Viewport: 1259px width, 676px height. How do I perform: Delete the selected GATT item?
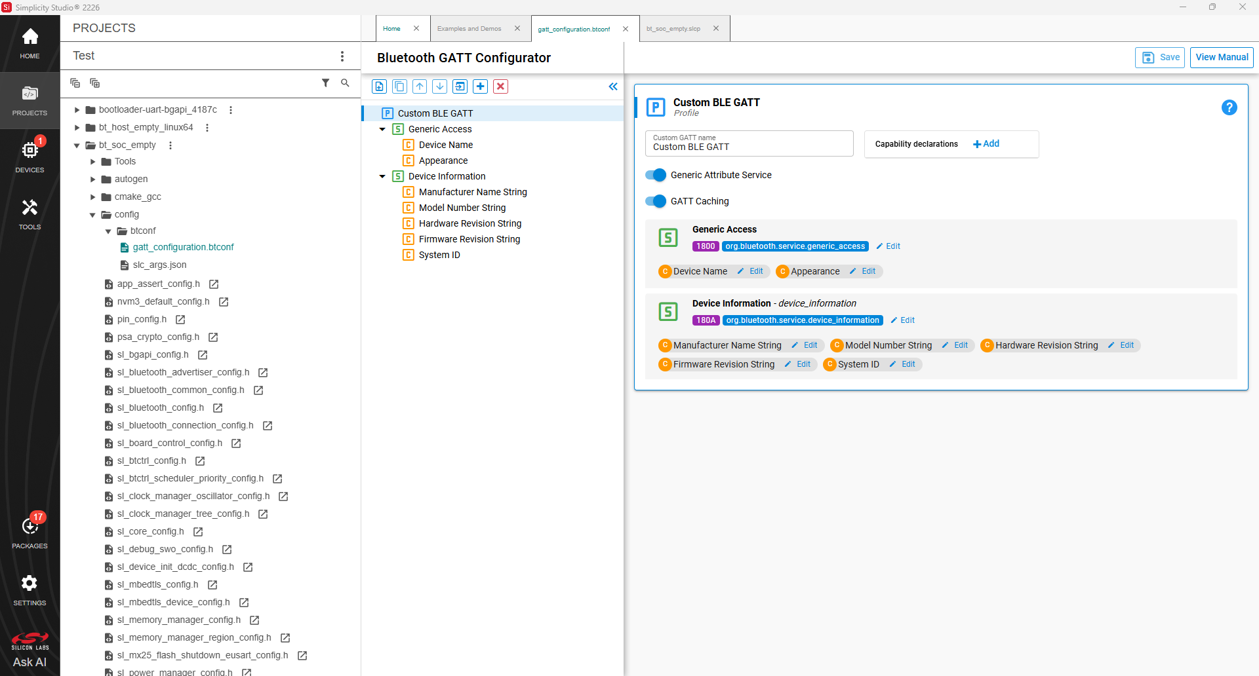click(501, 86)
